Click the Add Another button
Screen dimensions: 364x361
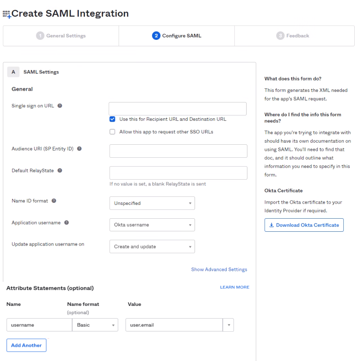click(26, 346)
